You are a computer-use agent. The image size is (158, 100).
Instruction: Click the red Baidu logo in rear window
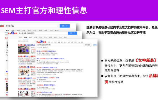tap(2, 26)
